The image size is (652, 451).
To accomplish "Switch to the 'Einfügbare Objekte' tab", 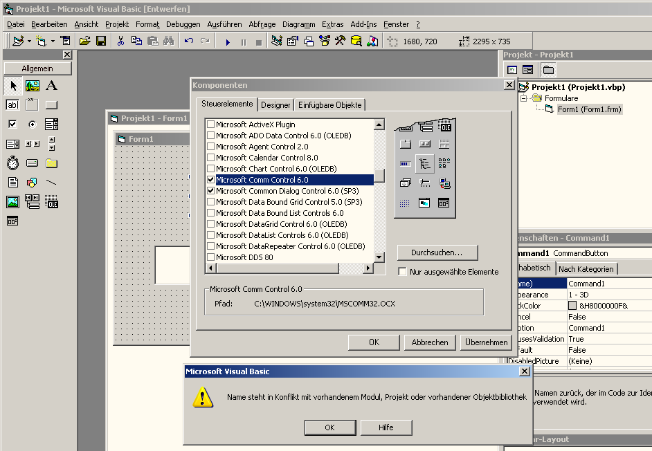I will pos(329,105).
